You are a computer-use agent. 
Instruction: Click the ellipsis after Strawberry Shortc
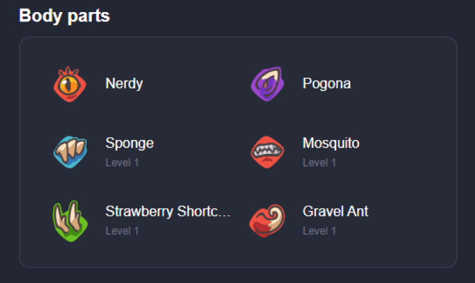pos(224,215)
